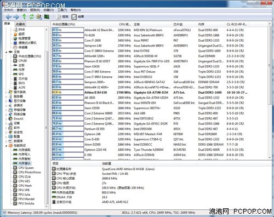Select the Core i7-2600 result row
Screen dimensions: 274x217
[x=150, y=41]
